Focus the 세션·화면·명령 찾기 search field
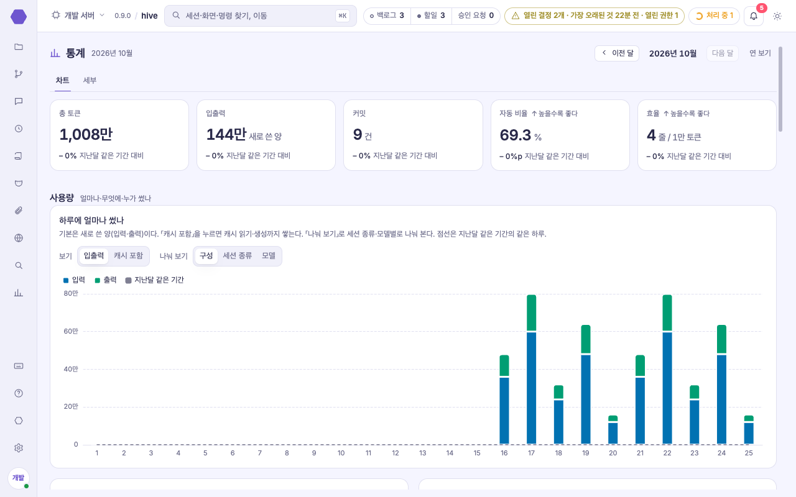796x497 pixels. tap(261, 16)
